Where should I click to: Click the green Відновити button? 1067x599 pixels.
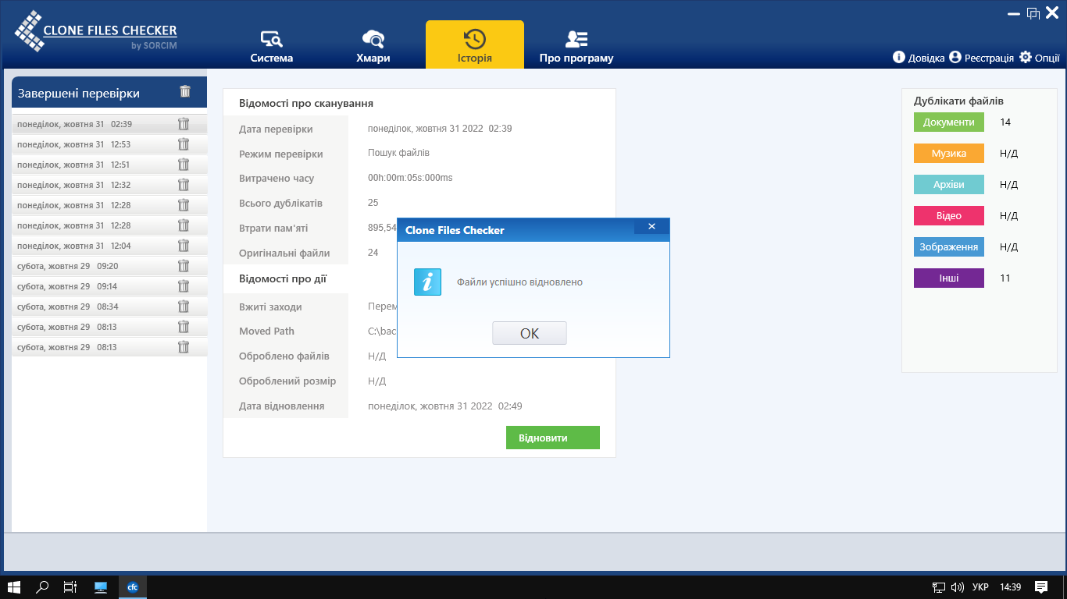pos(553,438)
